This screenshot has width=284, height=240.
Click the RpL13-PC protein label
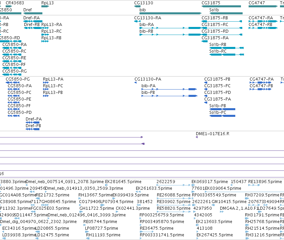[53, 86]
